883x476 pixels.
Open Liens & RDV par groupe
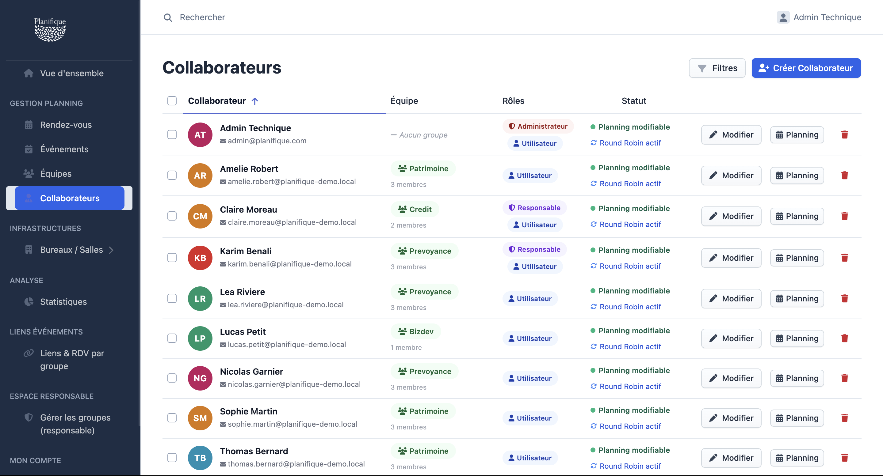69,360
